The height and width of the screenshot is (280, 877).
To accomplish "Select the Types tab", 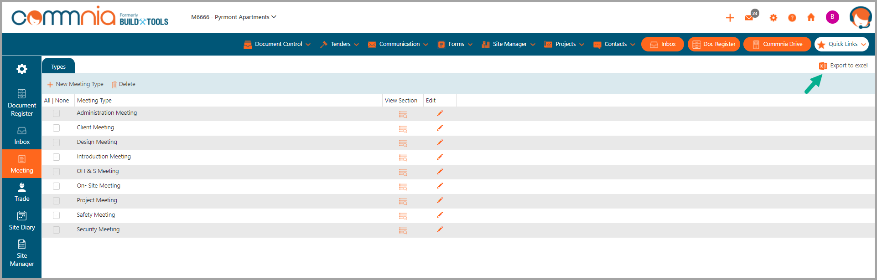I will point(58,66).
